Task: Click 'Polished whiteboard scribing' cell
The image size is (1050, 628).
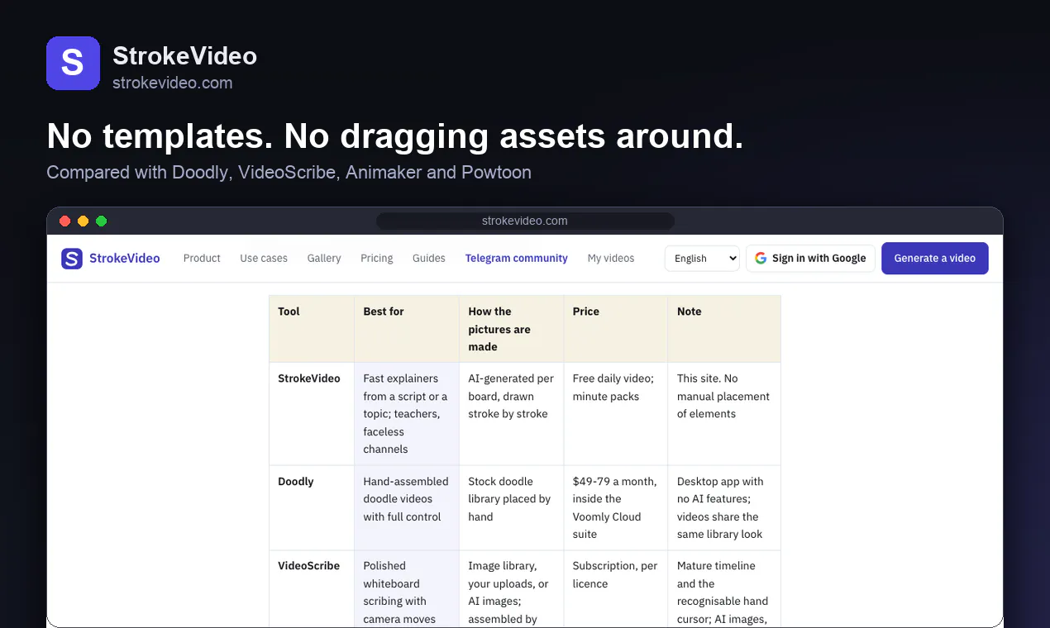Action: (x=407, y=589)
